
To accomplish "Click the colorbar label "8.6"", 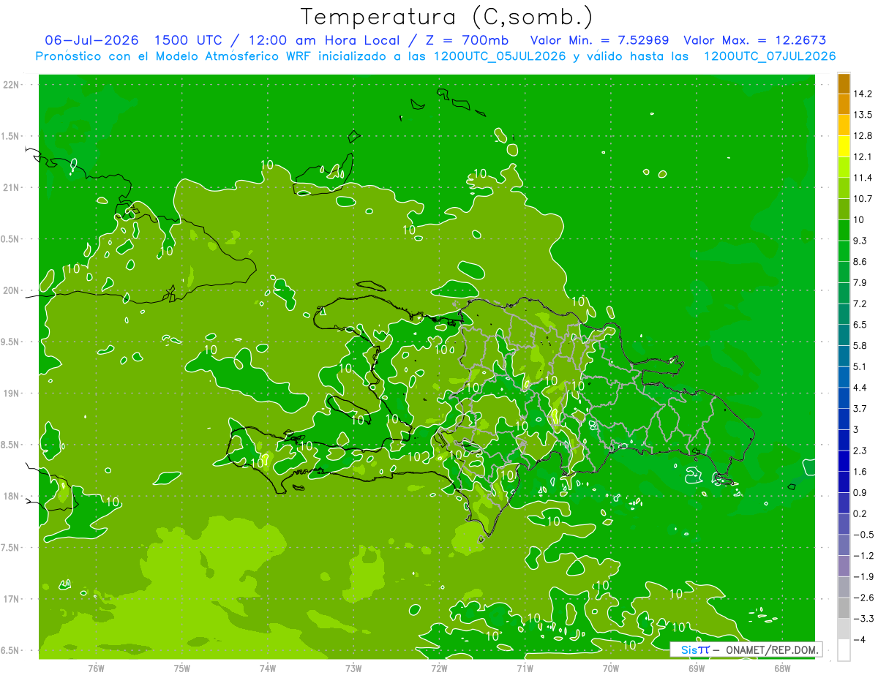I will tap(860, 261).
